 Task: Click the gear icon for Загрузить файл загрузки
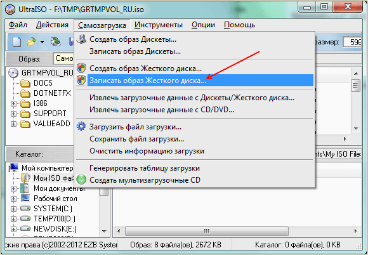click(81, 127)
